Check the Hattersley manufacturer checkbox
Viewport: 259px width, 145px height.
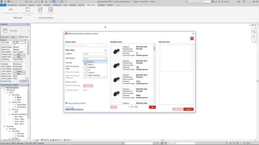[87, 67]
